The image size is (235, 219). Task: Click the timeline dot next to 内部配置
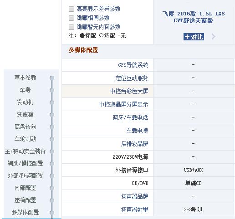pyautogui.click(x=52, y=188)
